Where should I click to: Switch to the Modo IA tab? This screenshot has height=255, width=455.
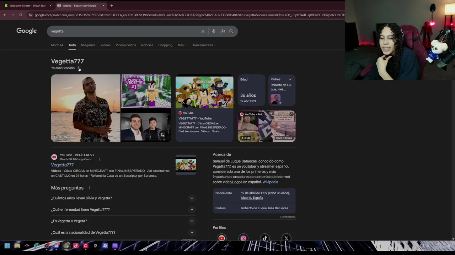(x=57, y=45)
